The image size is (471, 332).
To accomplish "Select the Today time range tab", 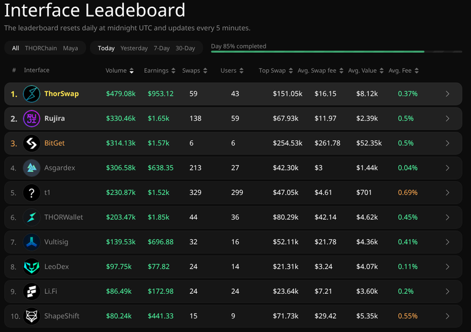I will (106, 48).
